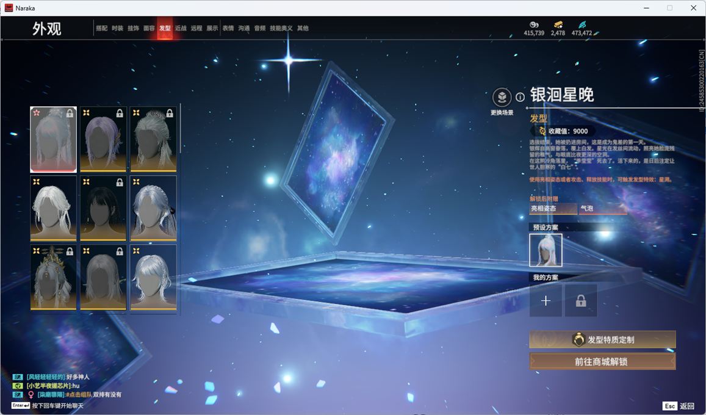Select the 面容 tab
Viewport: 706px width, 415px height.
[149, 28]
